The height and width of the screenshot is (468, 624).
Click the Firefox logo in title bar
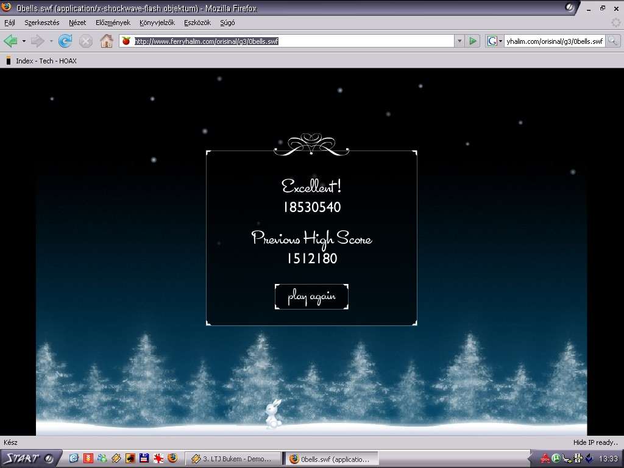coord(6,7)
